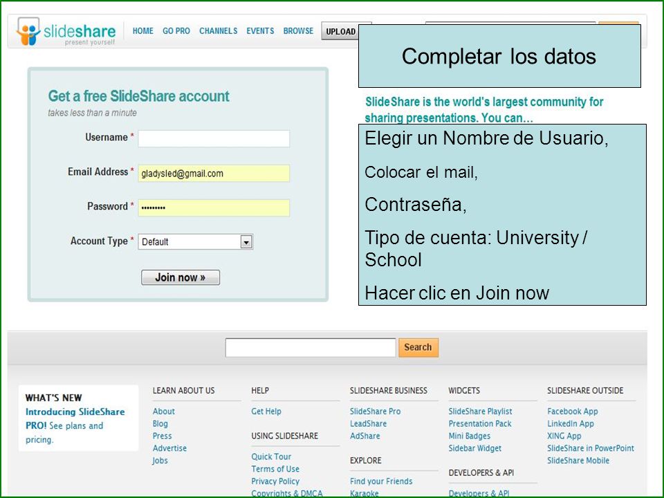
Task: Go to the HOME menu item
Action: 142,31
